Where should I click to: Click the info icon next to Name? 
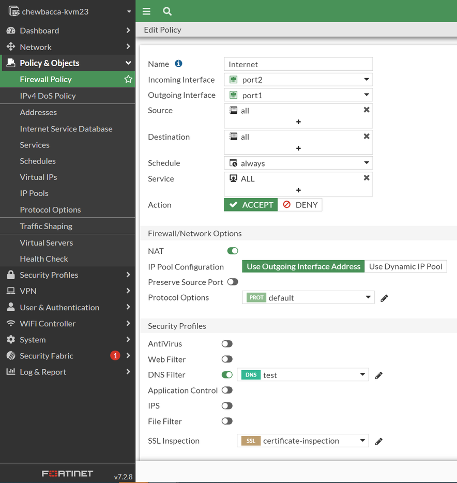tap(178, 64)
